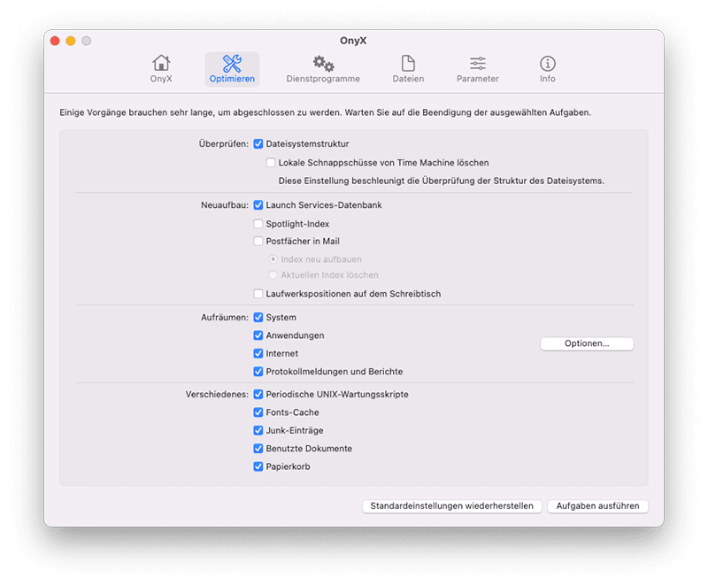Check Postfächer in Mail option
The image size is (708, 585).
258,241
